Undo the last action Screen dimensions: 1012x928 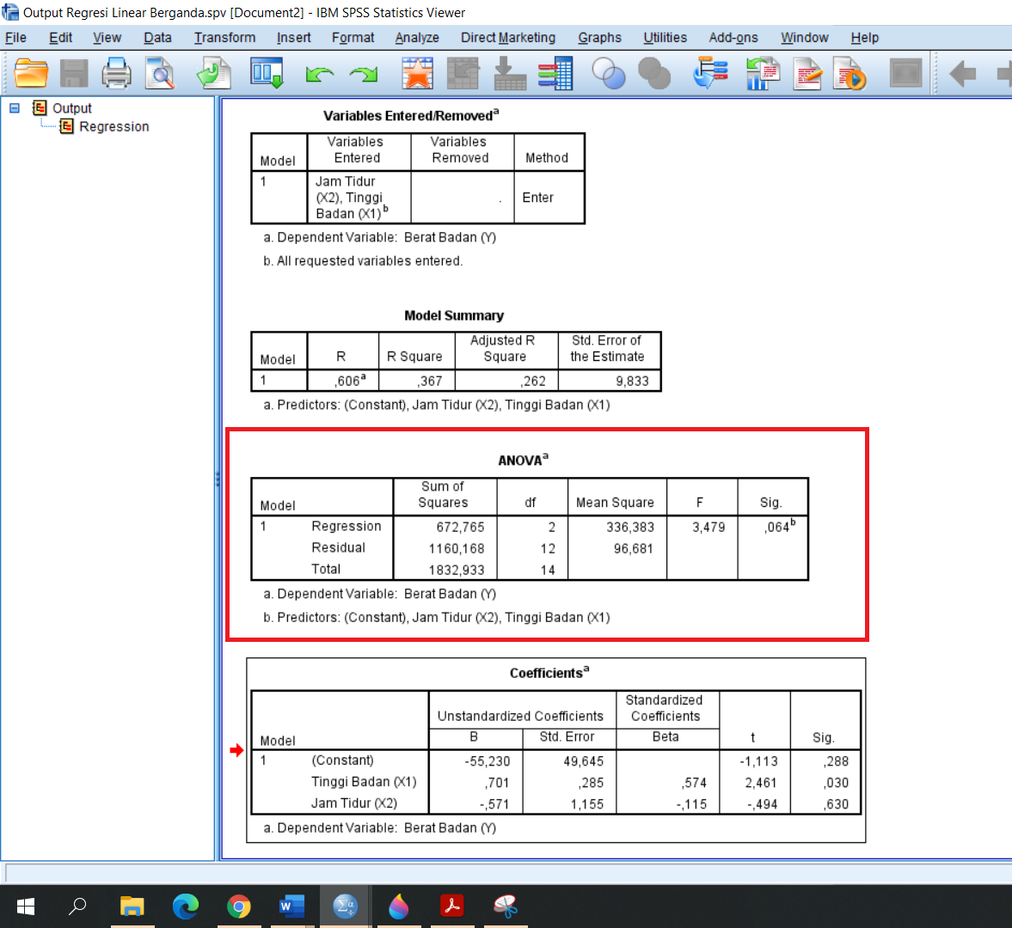[x=319, y=73]
